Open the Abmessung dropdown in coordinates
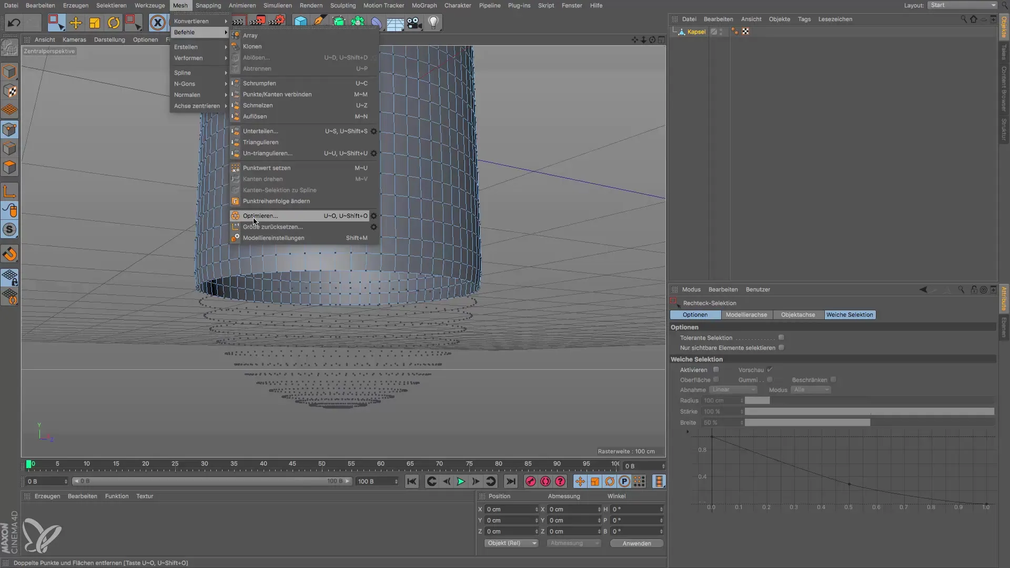 point(573,543)
